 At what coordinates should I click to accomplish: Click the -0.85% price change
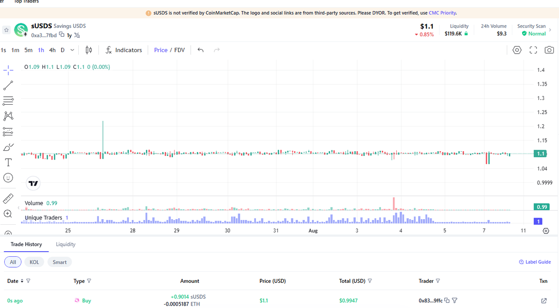[x=424, y=34]
